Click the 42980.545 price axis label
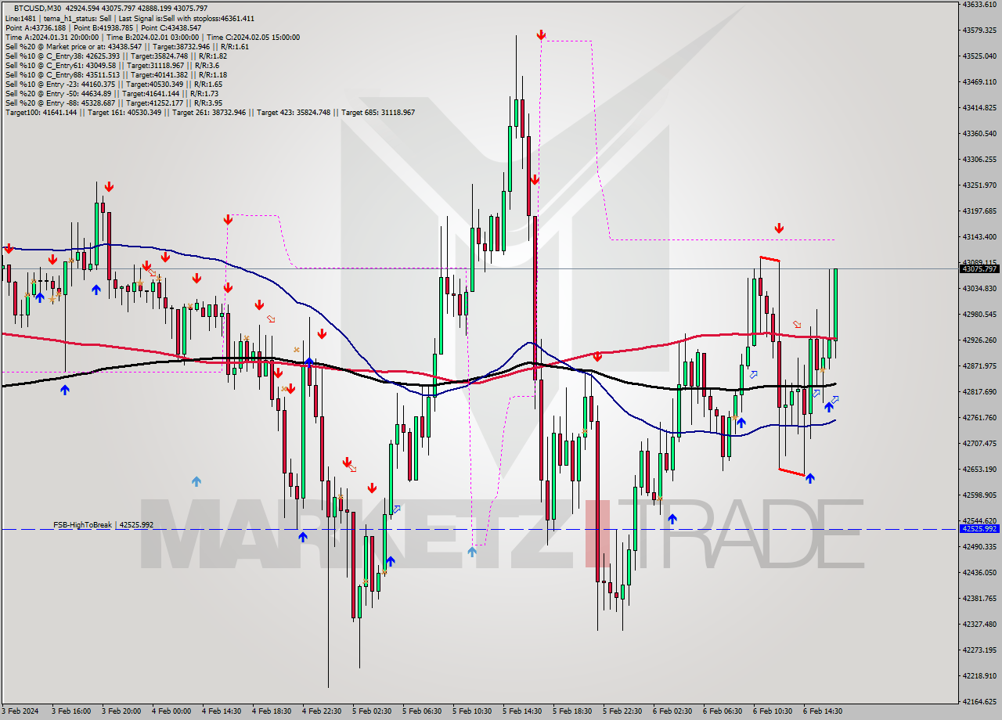The width and height of the screenshot is (1002, 720). (979, 314)
